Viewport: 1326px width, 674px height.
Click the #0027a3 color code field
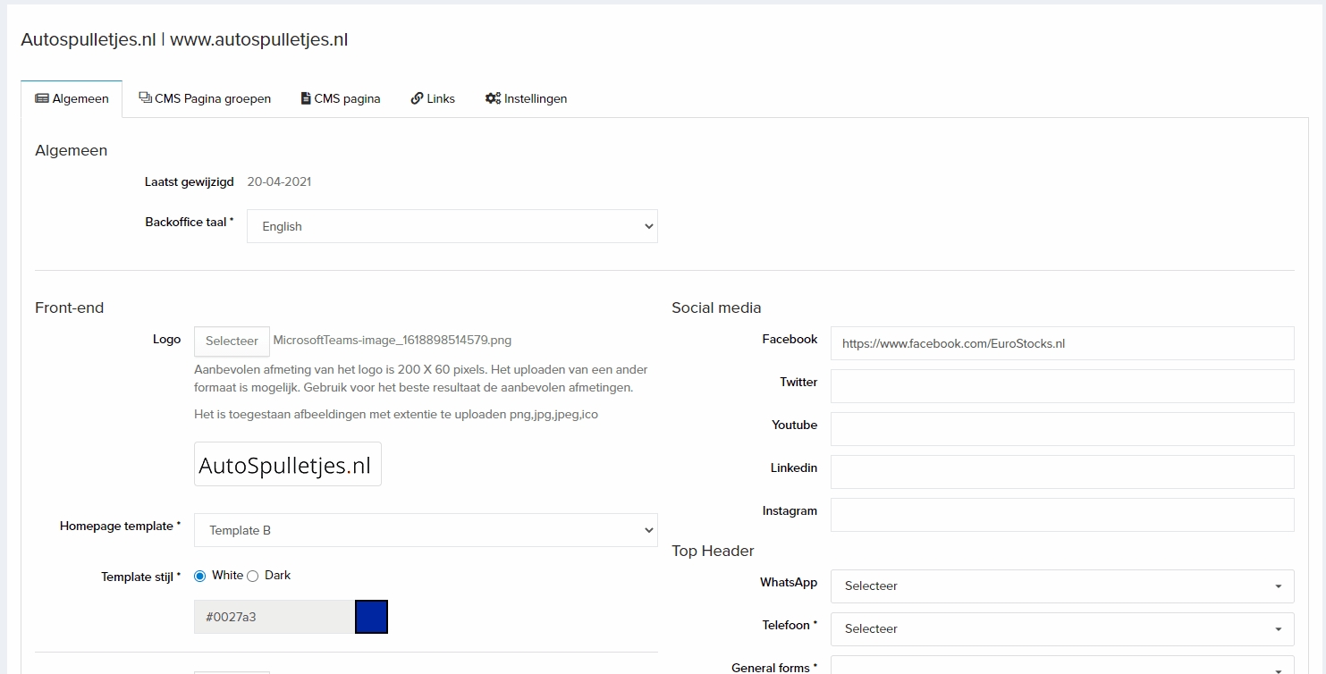[x=274, y=617]
